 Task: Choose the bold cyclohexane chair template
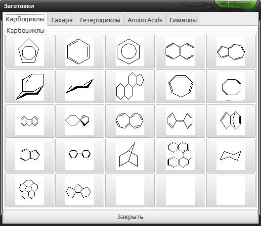point(80,86)
